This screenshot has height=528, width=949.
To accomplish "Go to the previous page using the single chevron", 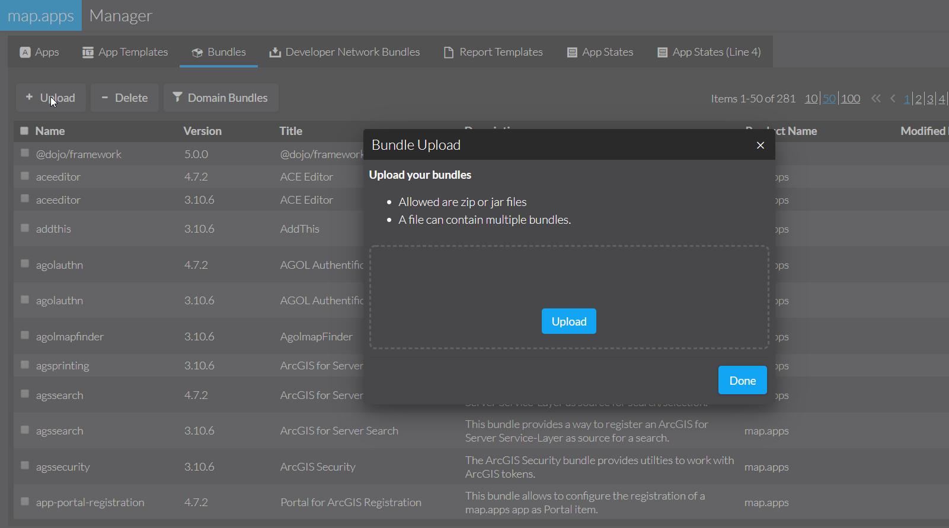I will 893,99.
